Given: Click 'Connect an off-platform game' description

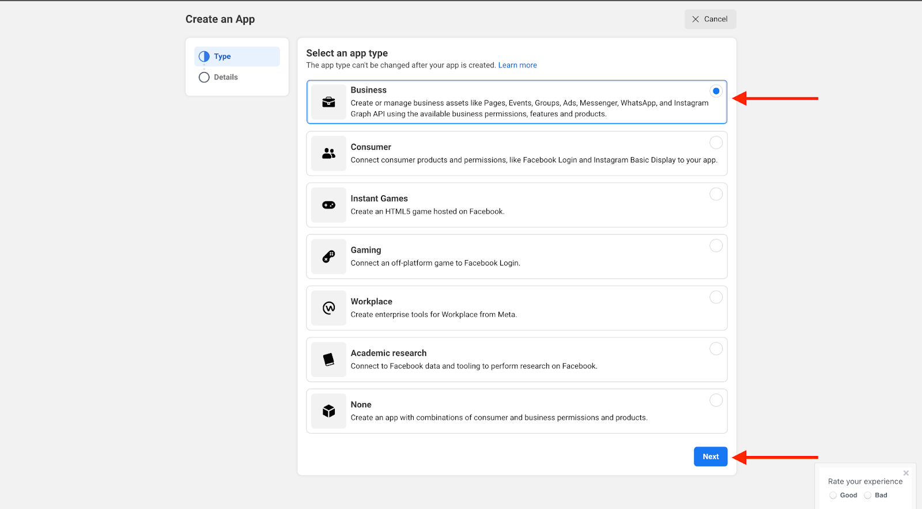Looking at the screenshot, I should [435, 263].
